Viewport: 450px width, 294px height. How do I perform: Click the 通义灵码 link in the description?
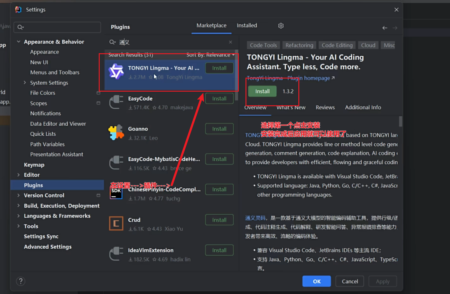255,218
